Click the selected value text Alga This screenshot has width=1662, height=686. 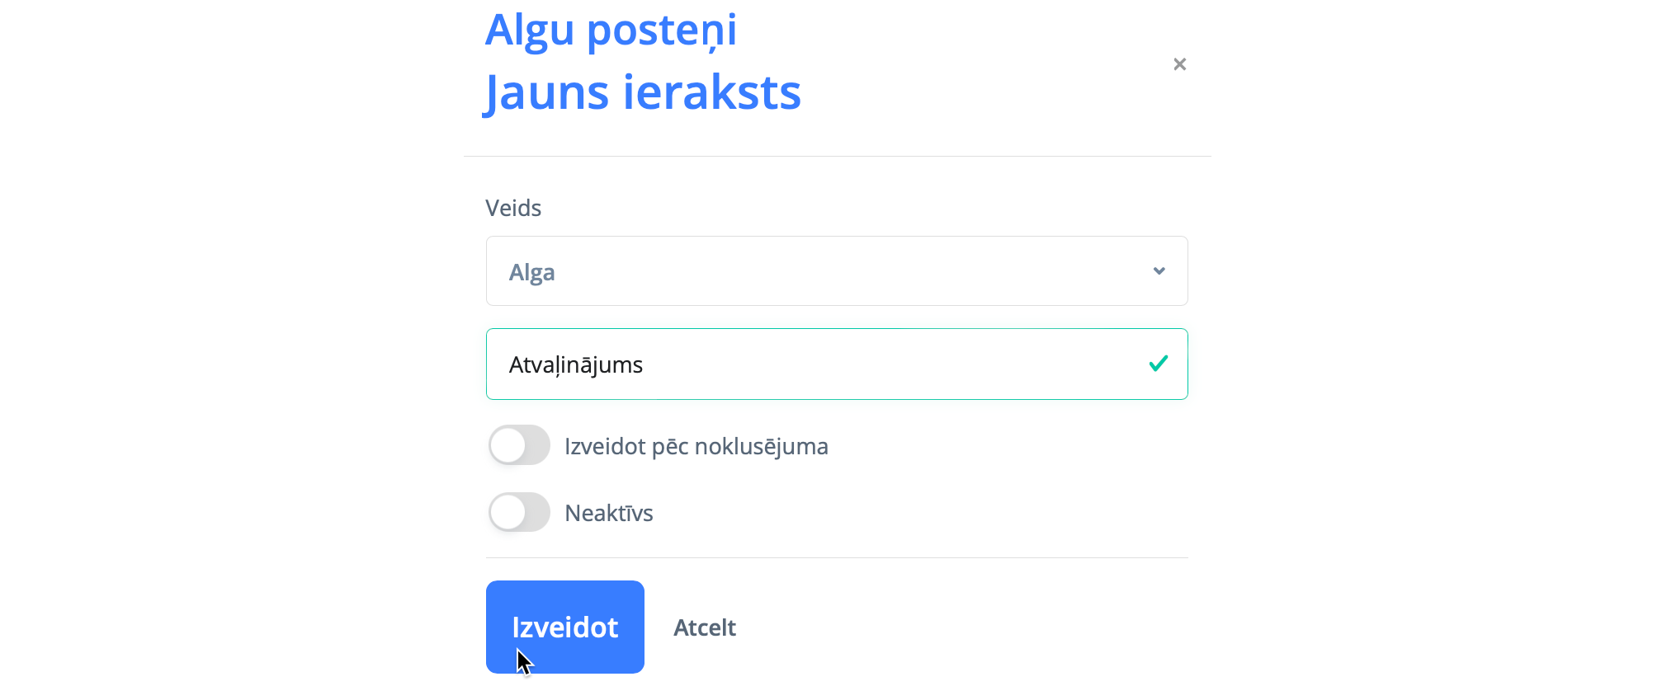[x=531, y=273]
